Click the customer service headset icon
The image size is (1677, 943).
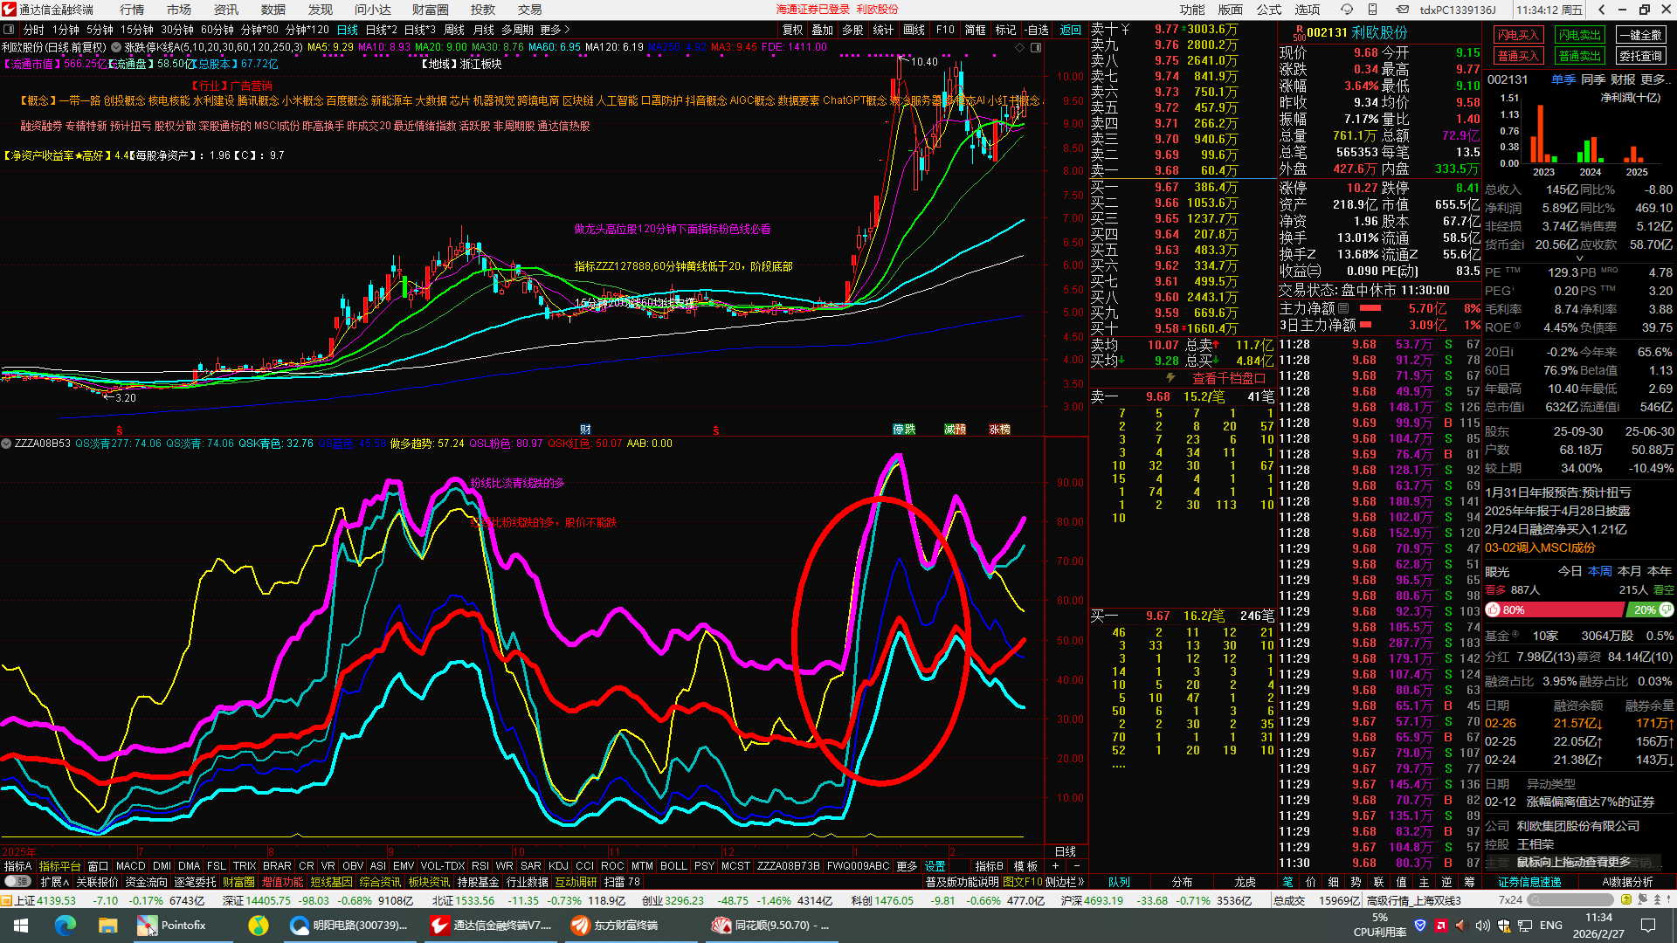[1346, 10]
